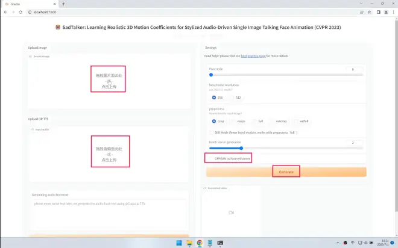398x248 pixels.
Task: Click the share page icon
Action: [x=362, y=12]
